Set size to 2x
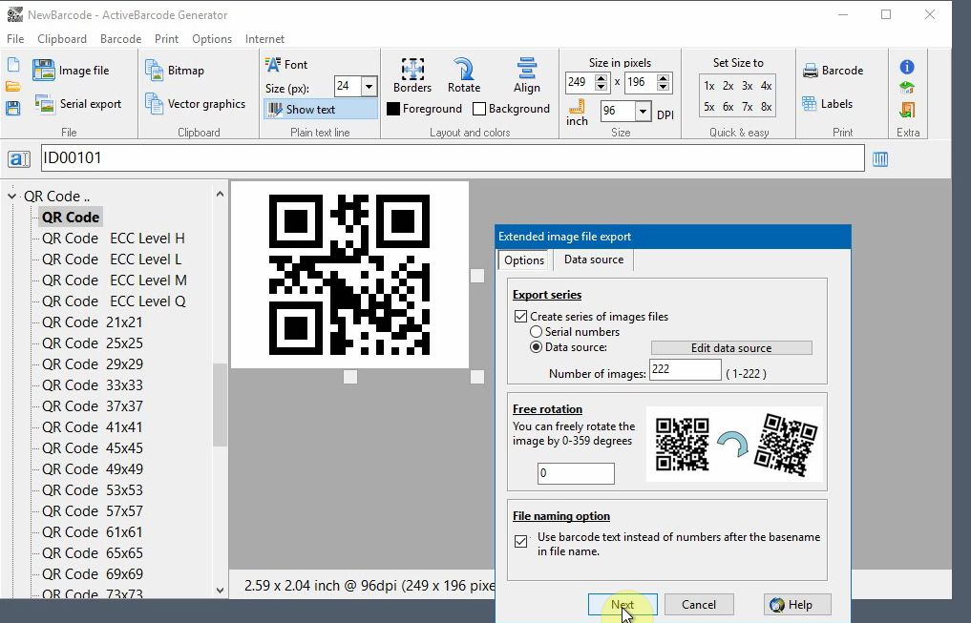Viewport: 971px width, 623px height. pos(728,86)
